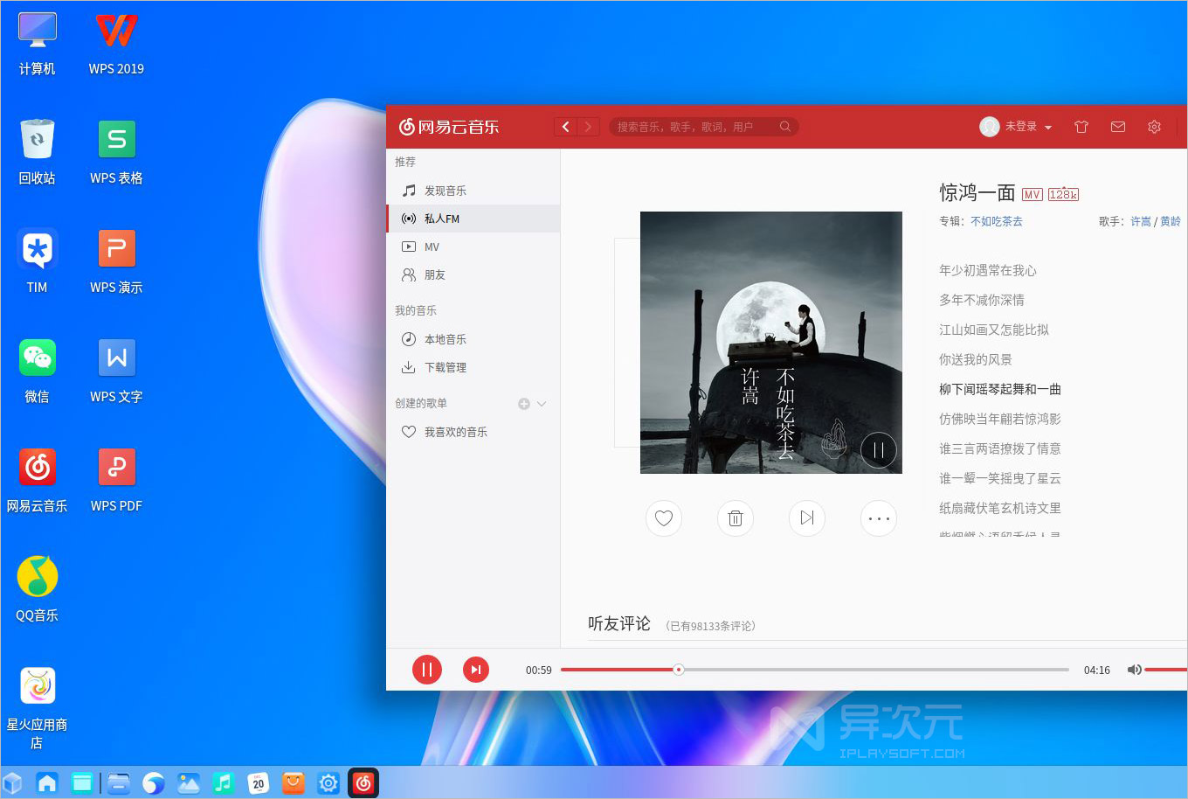Open the album 不如吃茶去 link
Screen dimensions: 1188x799
pyautogui.click(x=997, y=221)
